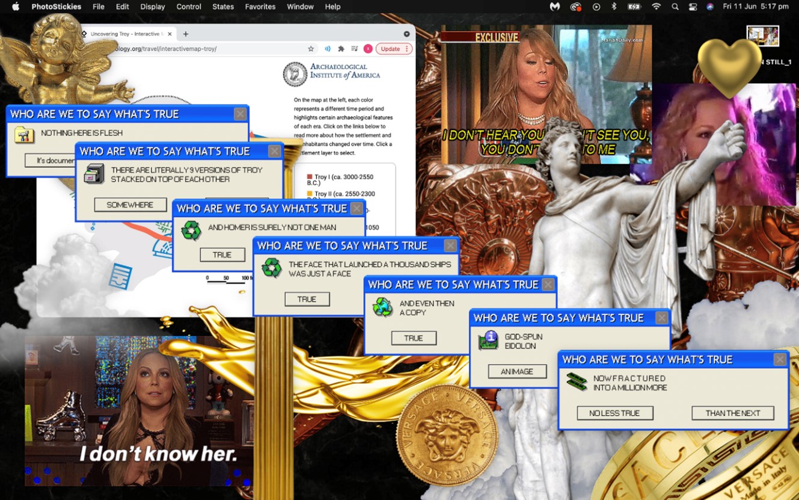The image size is (799, 500).
Task: Click recycle icon in HOMER dialog
Action: pyautogui.click(x=191, y=230)
